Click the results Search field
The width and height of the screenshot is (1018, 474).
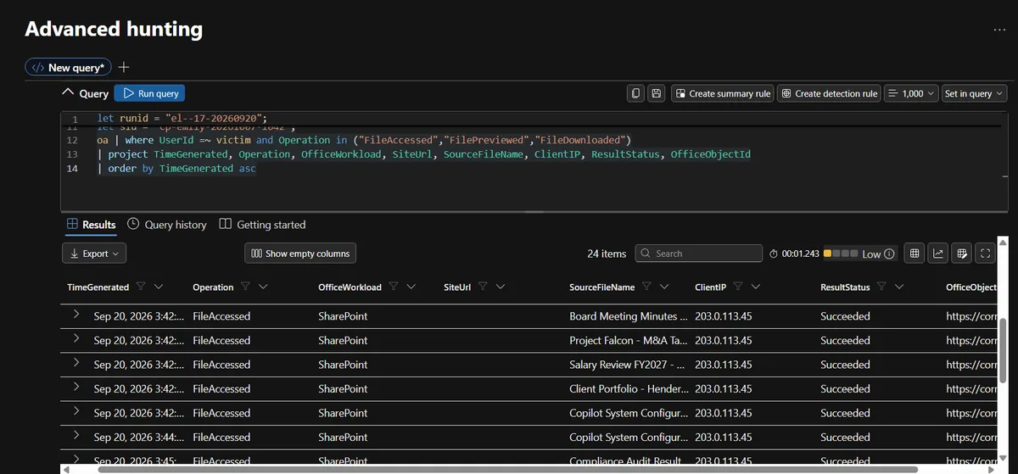coord(699,254)
